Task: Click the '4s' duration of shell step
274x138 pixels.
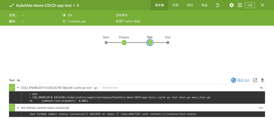Action: point(261,88)
